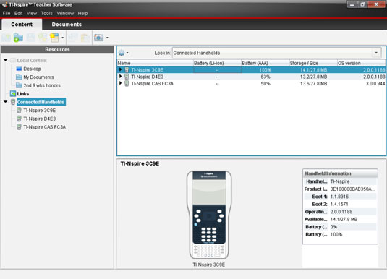
Task: Click the Product ID value 0E100000BAB350A
Action: tap(352, 189)
